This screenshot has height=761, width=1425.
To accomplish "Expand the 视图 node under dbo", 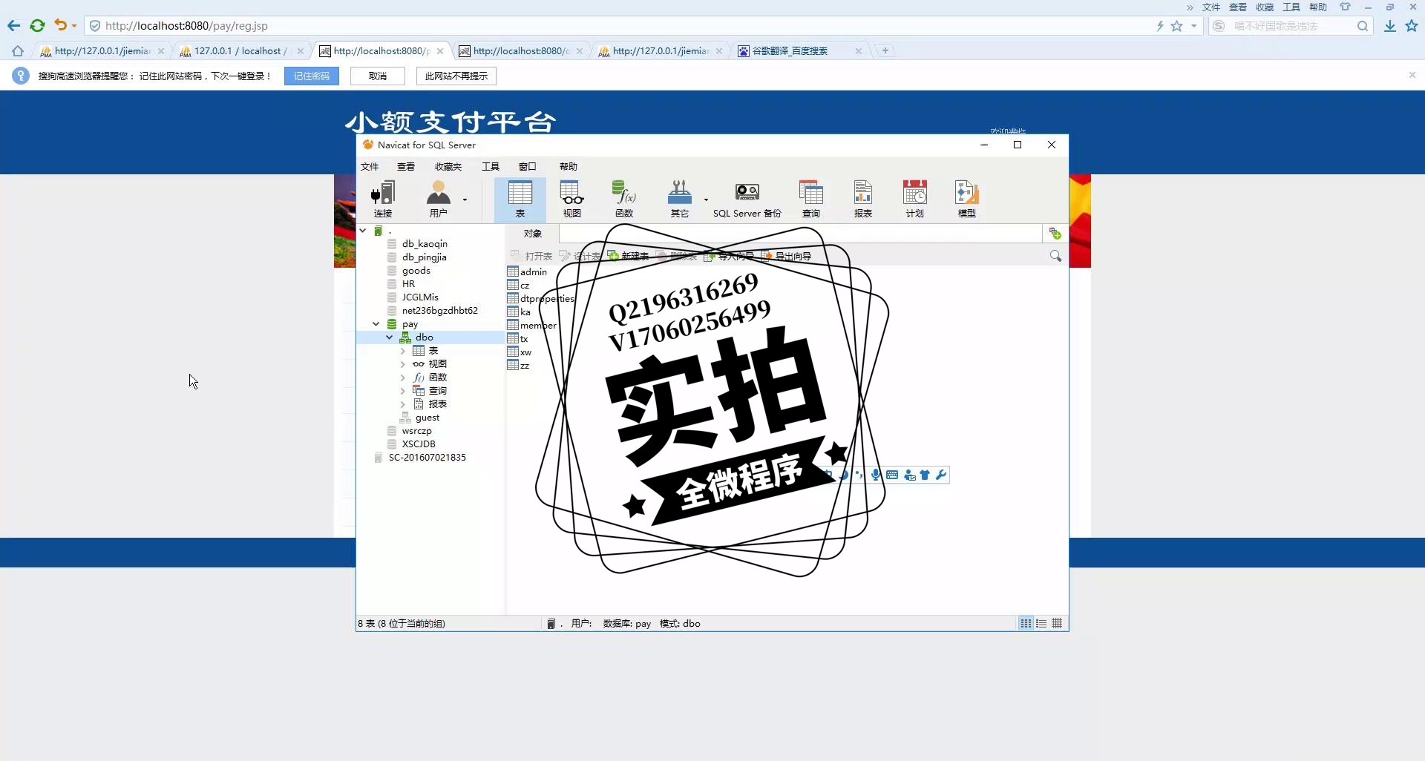I will (403, 364).
